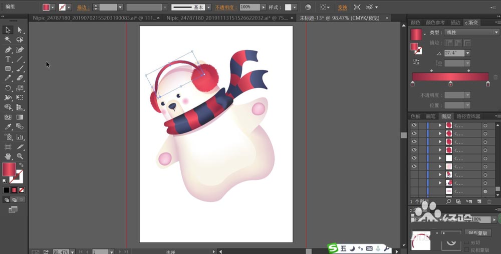Select the Direct Selection arrow tool
The image size is (501, 254).
[20, 30]
